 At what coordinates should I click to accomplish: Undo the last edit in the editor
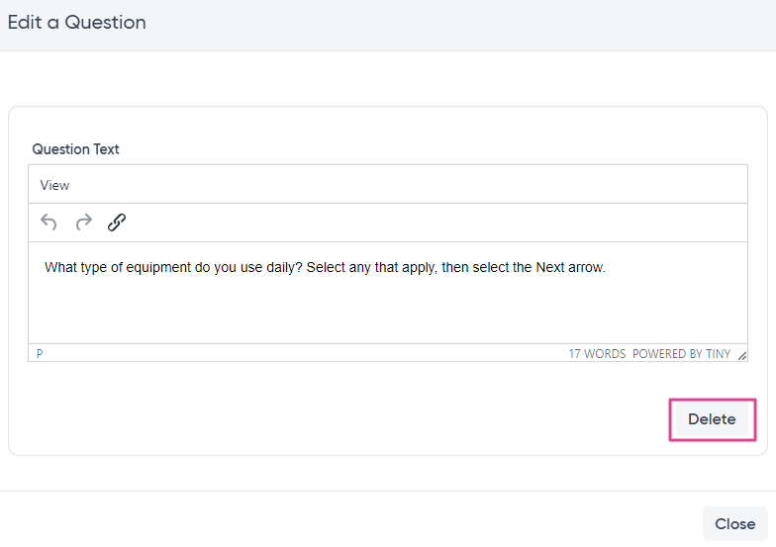48,222
